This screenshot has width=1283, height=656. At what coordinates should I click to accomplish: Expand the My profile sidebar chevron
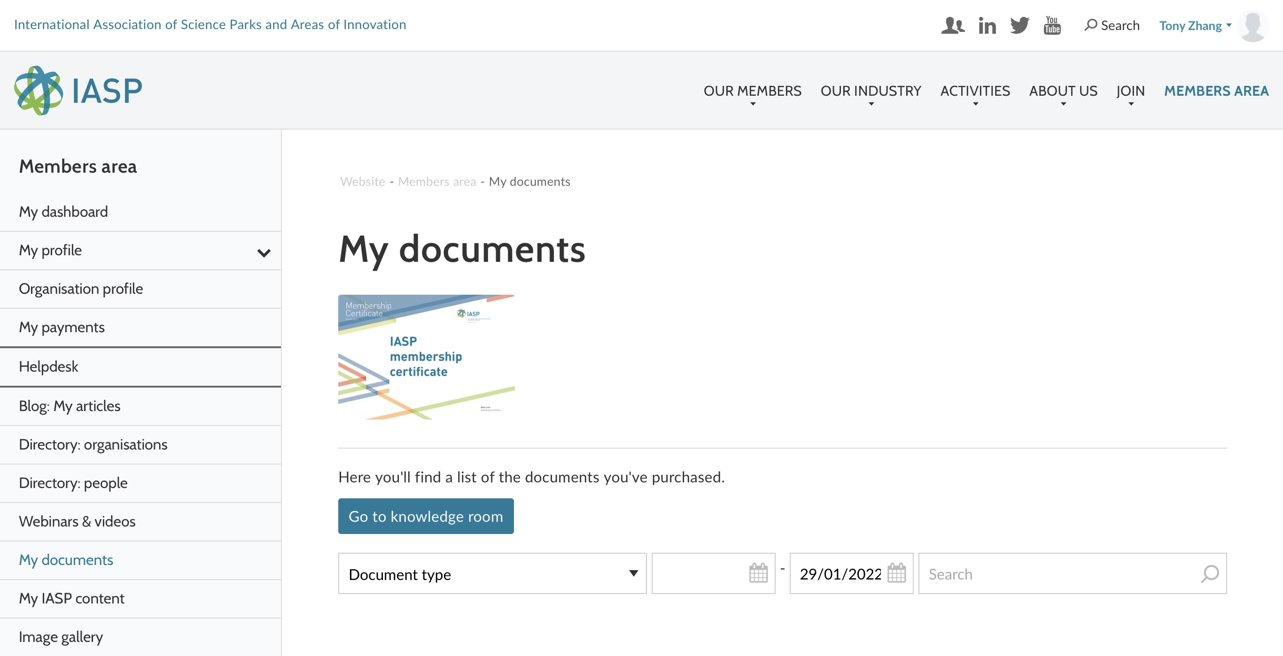(x=264, y=252)
